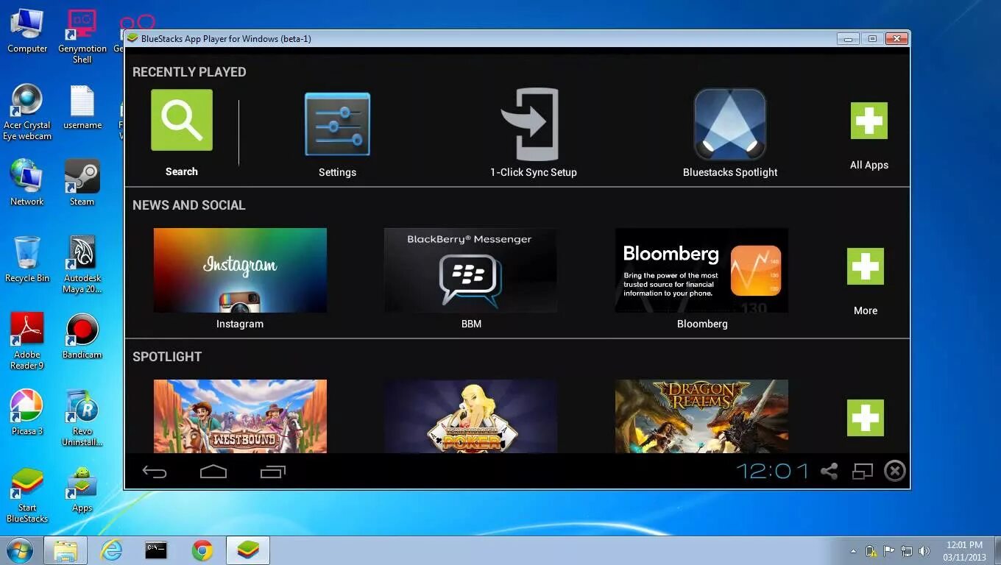Click the Action Center flag tray icon
This screenshot has height=565, width=1001.
[889, 551]
